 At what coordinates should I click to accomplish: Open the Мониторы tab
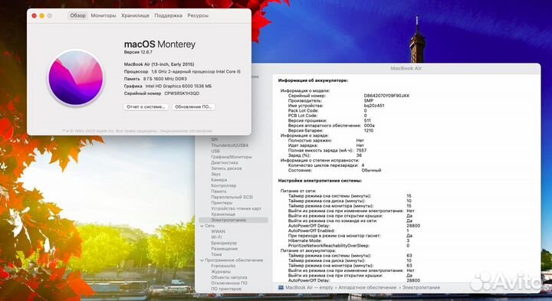coord(103,15)
